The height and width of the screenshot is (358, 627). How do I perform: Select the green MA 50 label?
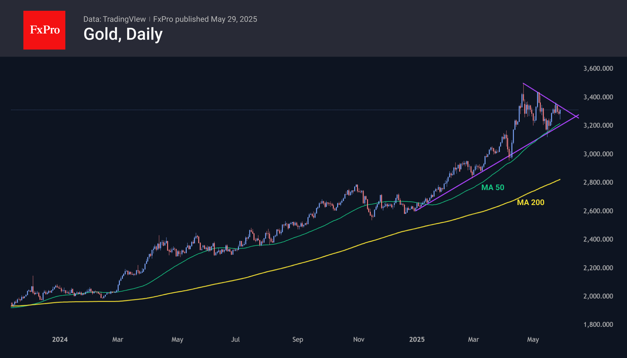(x=493, y=187)
